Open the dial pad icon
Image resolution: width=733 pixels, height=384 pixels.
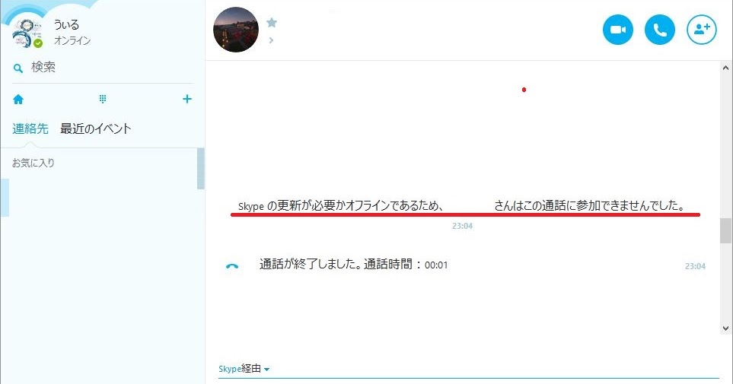point(103,99)
